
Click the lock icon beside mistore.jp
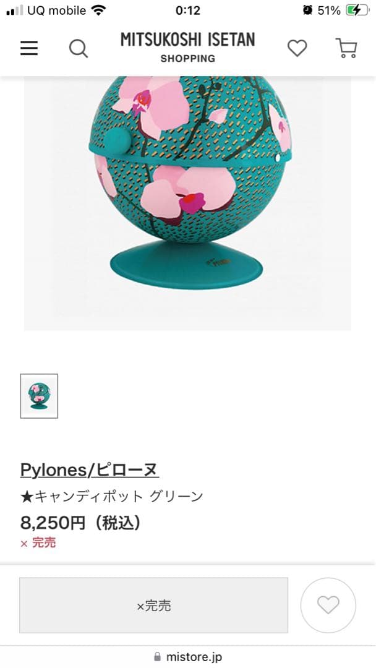pyautogui.click(x=158, y=656)
